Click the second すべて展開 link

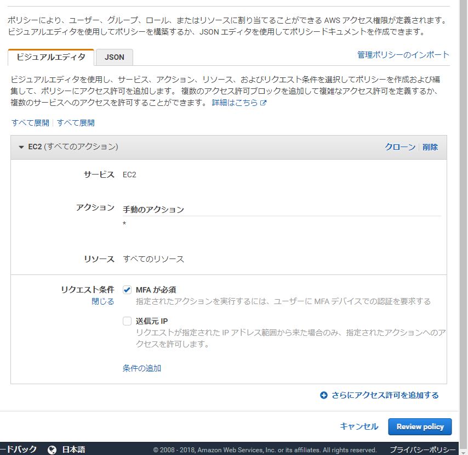(x=76, y=123)
